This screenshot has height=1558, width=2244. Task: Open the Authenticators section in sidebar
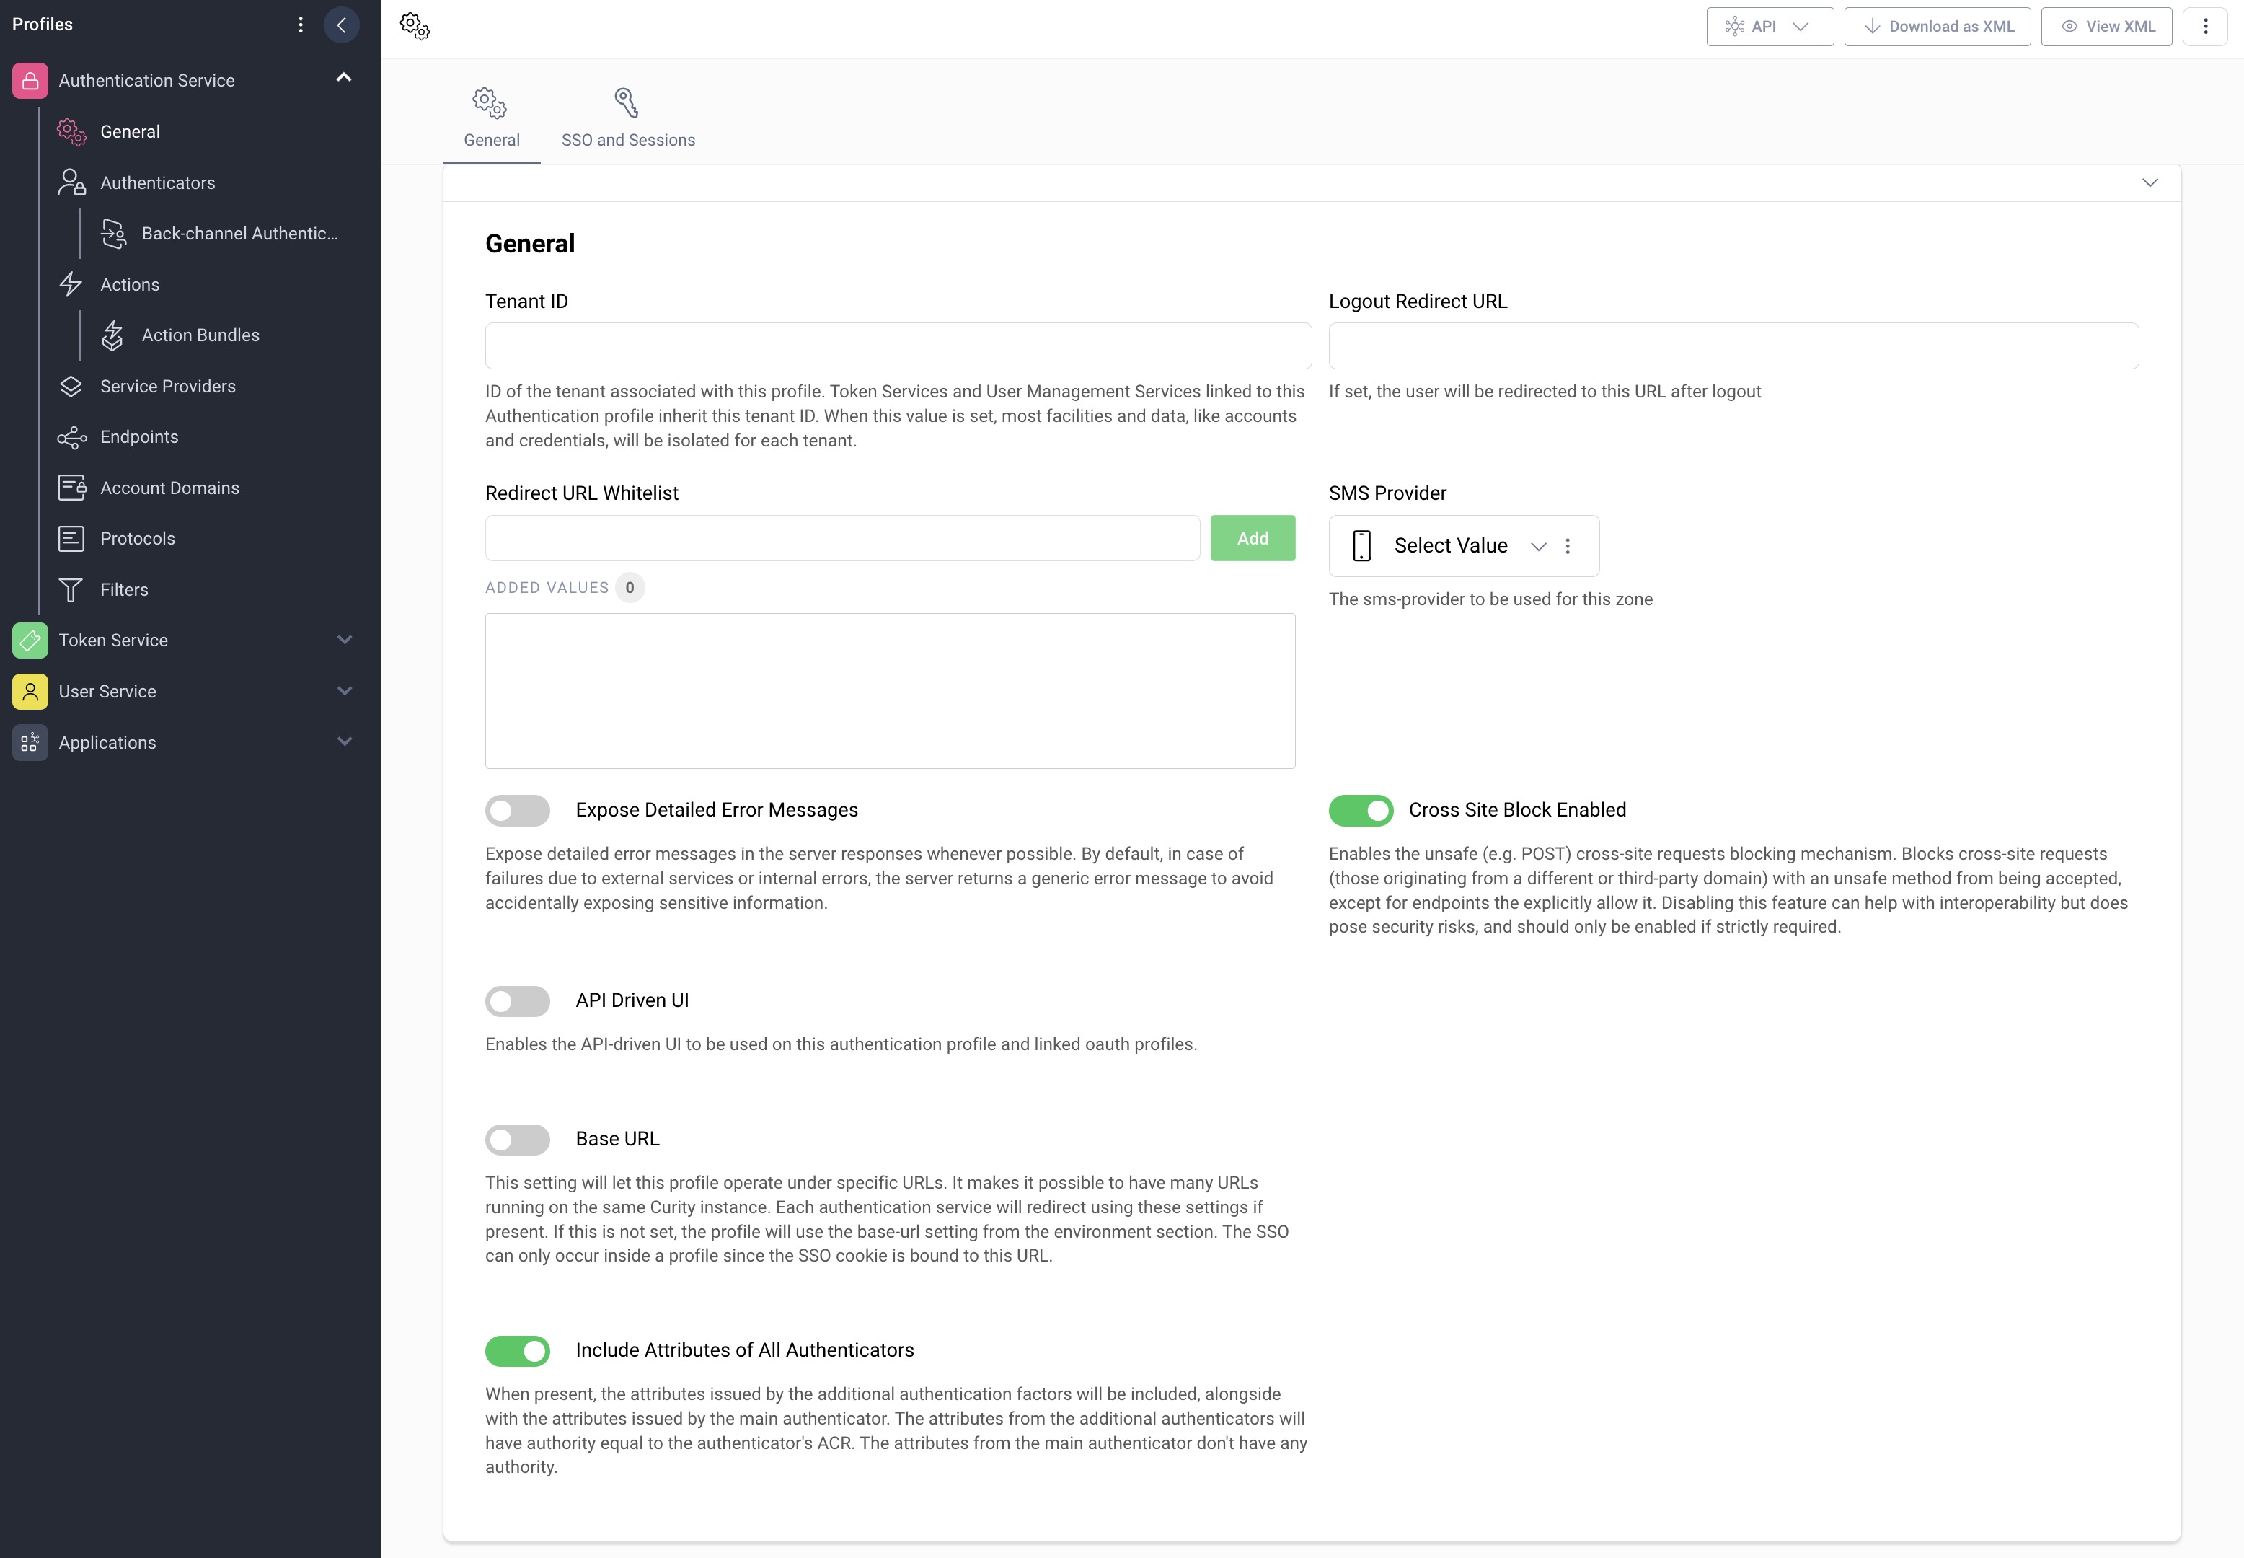pos(157,182)
